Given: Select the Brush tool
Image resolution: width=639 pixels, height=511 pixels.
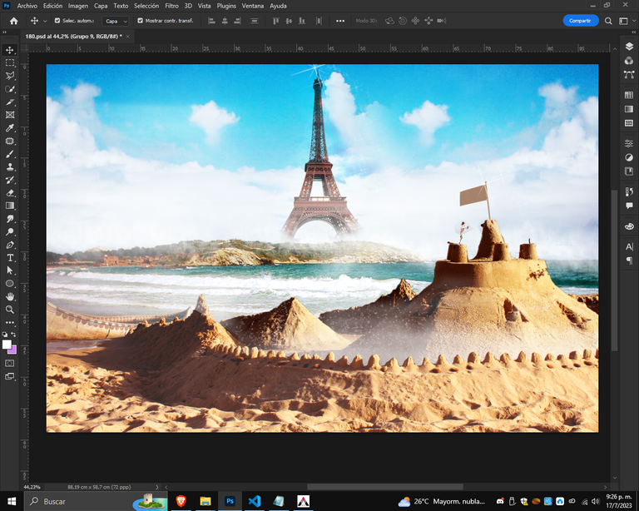Looking at the screenshot, I should (x=10, y=154).
